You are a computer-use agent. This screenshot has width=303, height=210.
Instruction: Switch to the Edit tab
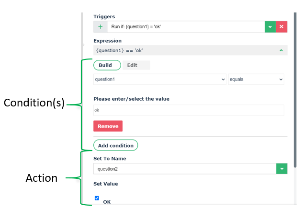coord(132,65)
